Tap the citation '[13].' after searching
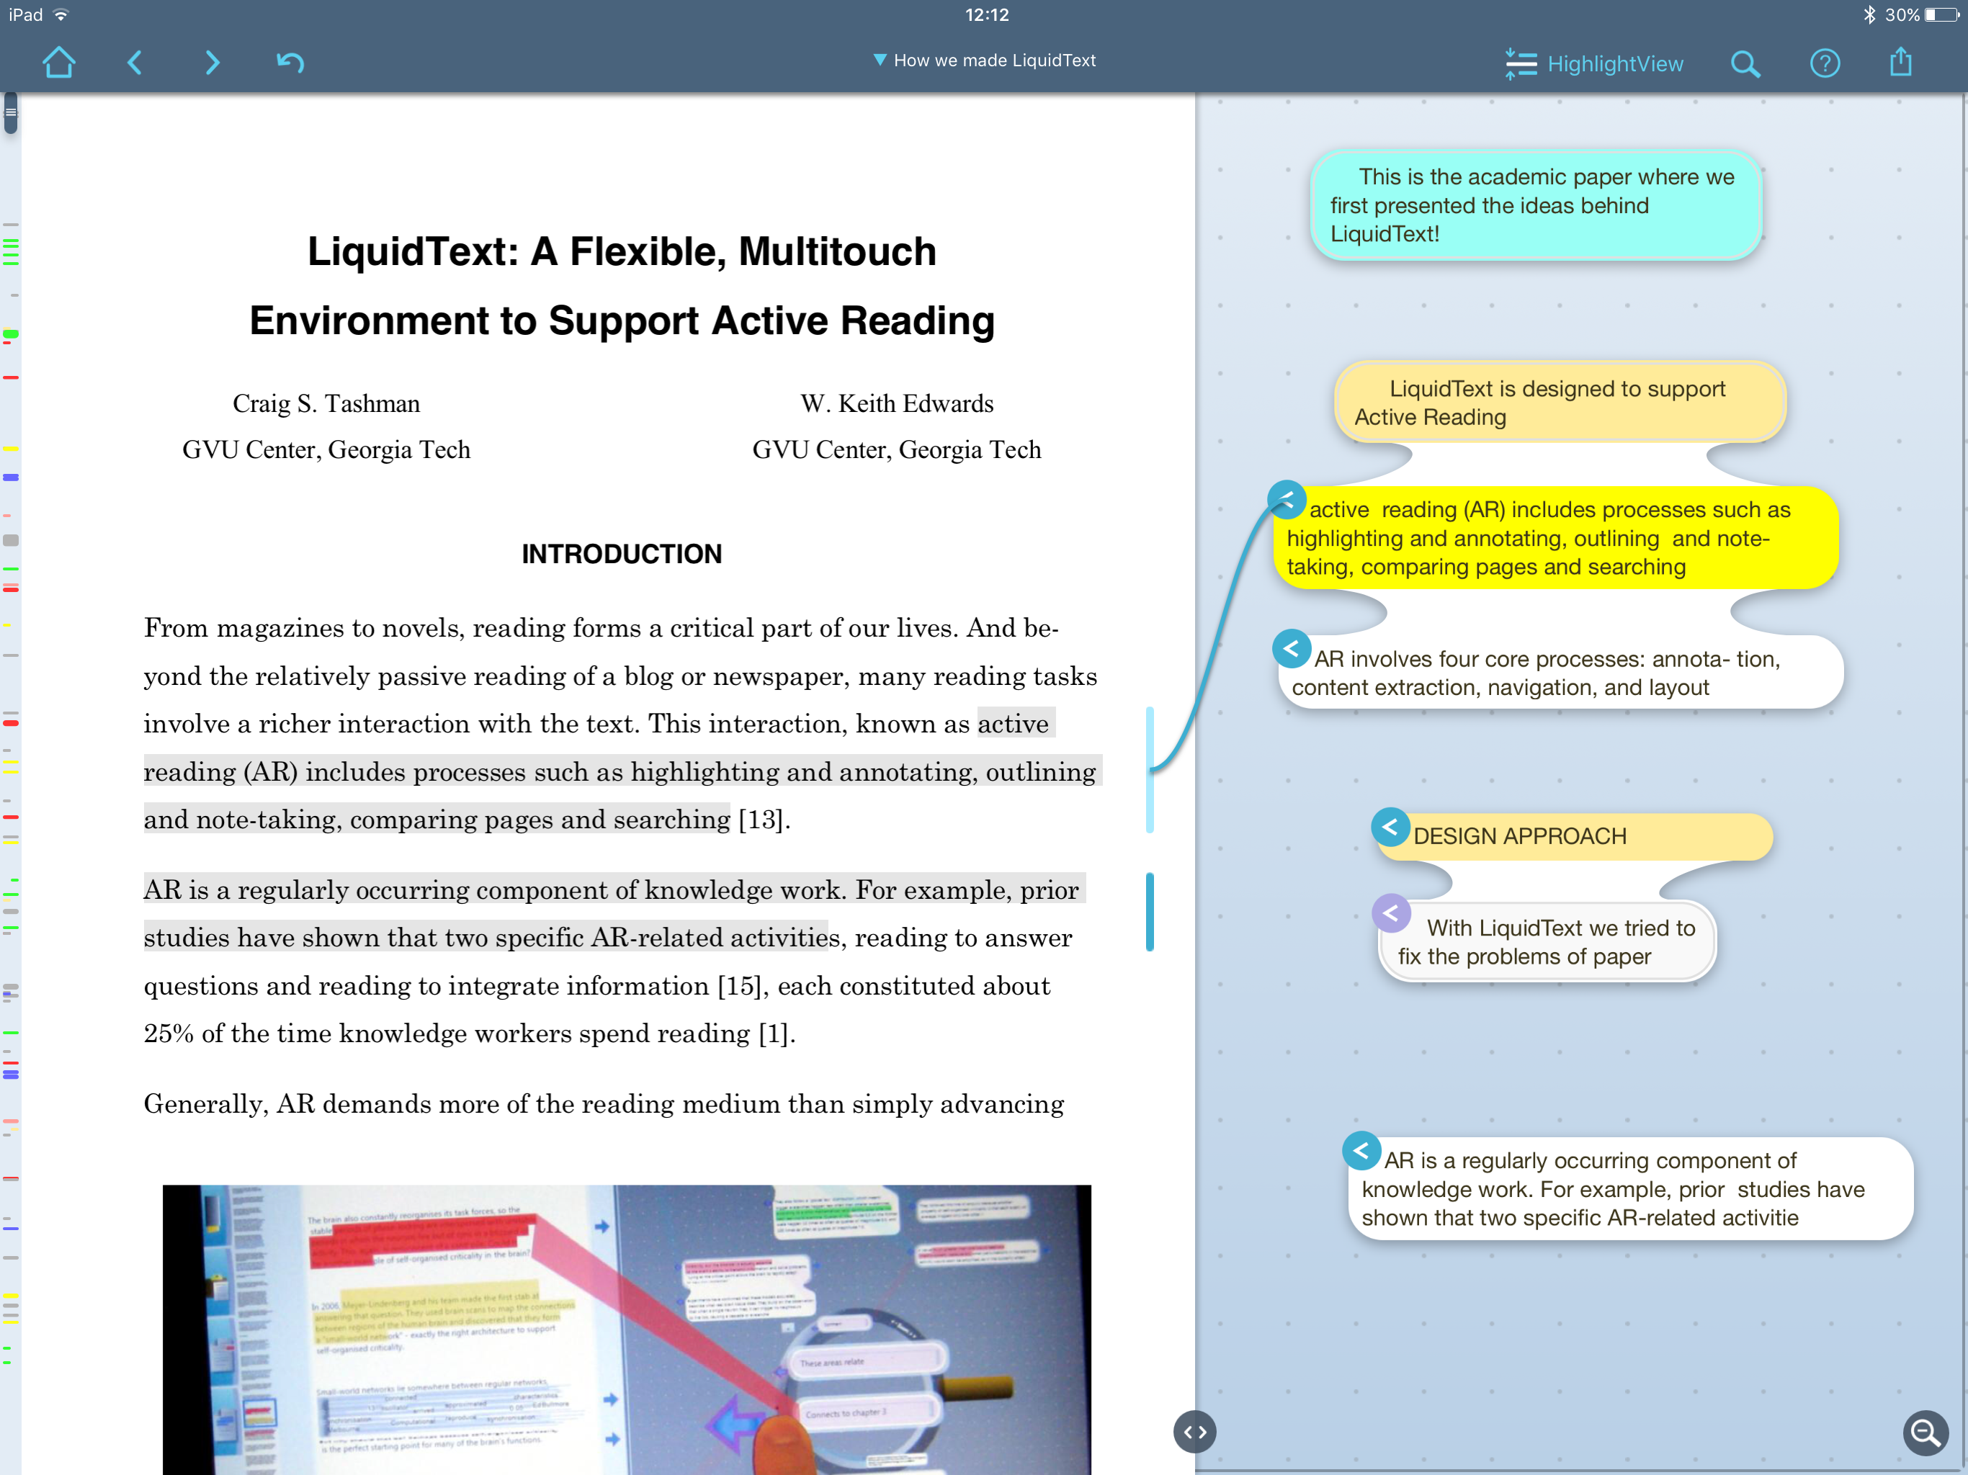This screenshot has height=1475, width=1968. tap(764, 820)
